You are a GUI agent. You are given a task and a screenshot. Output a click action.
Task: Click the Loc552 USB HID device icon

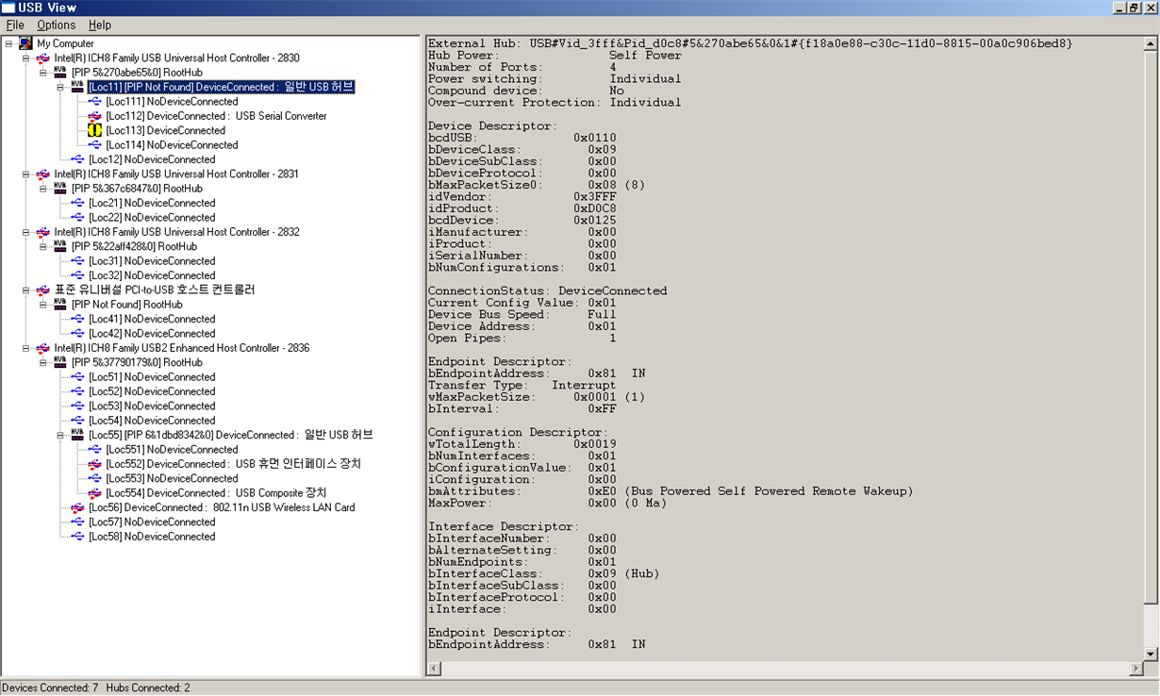click(94, 464)
